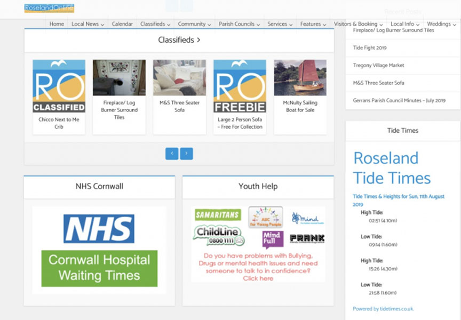The image size is (461, 320).
Task: Open the Home menu item
Action: tap(57, 24)
